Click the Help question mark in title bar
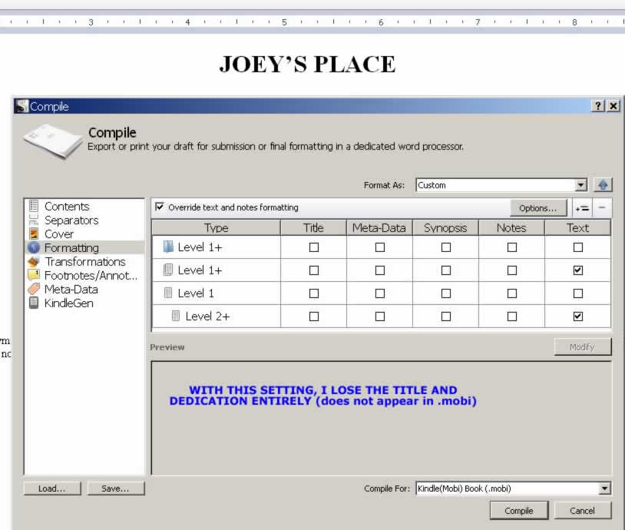The image size is (625, 530). coord(599,106)
